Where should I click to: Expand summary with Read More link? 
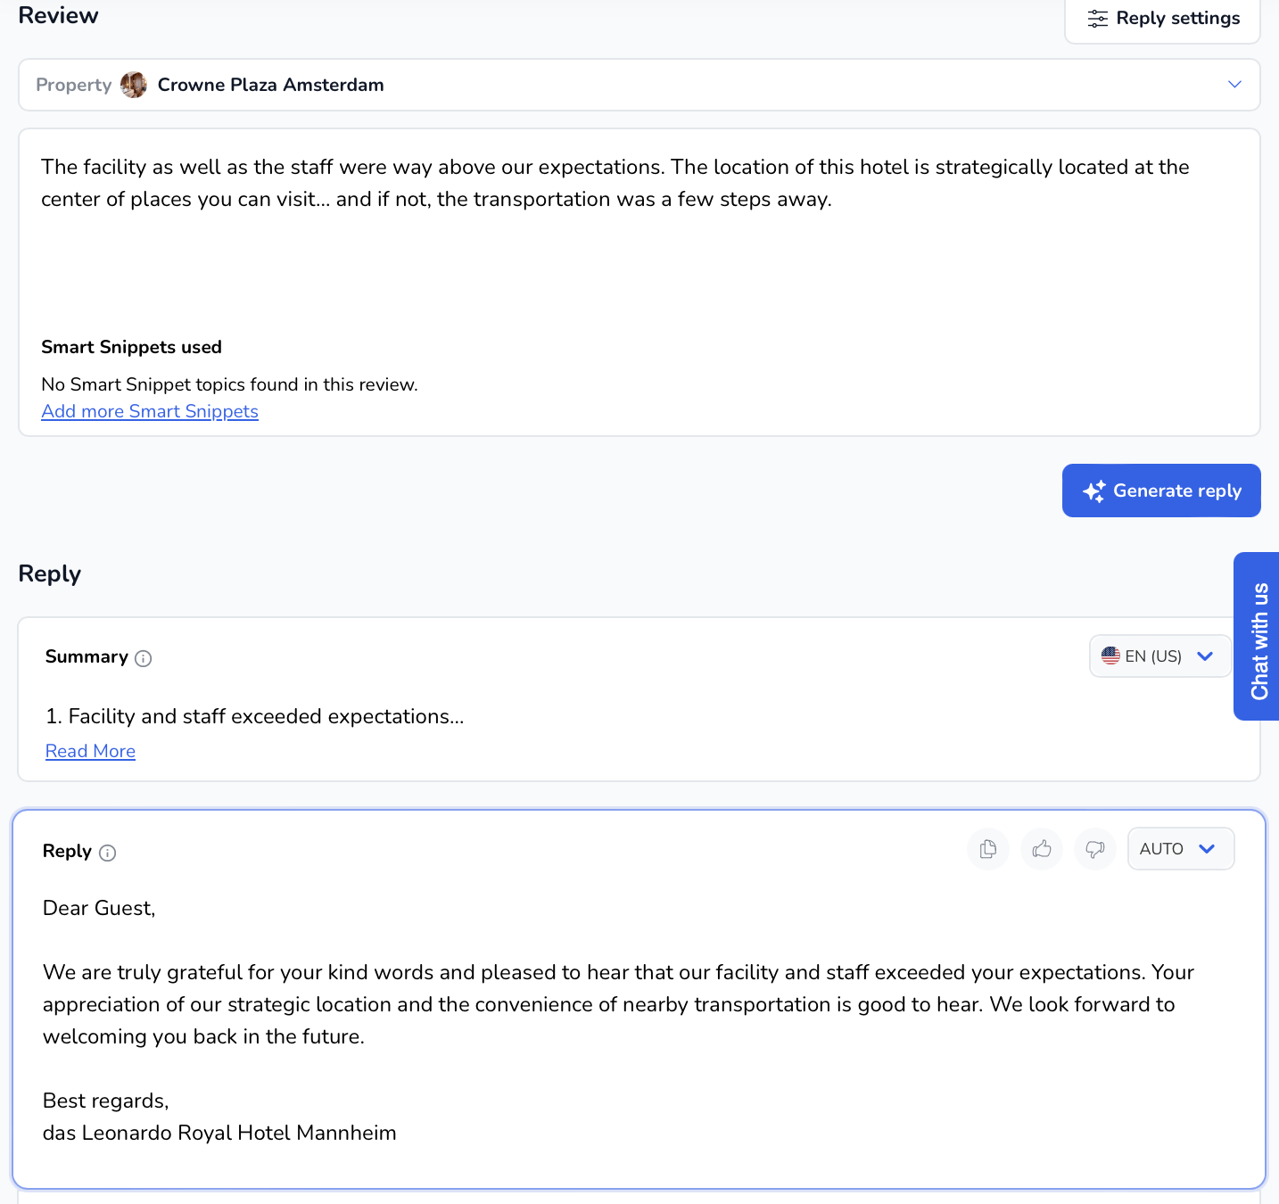coord(90,751)
